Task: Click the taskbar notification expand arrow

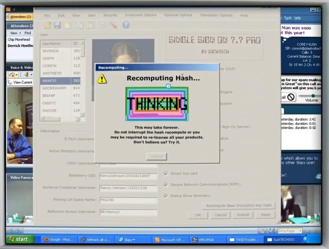Action: (305, 239)
